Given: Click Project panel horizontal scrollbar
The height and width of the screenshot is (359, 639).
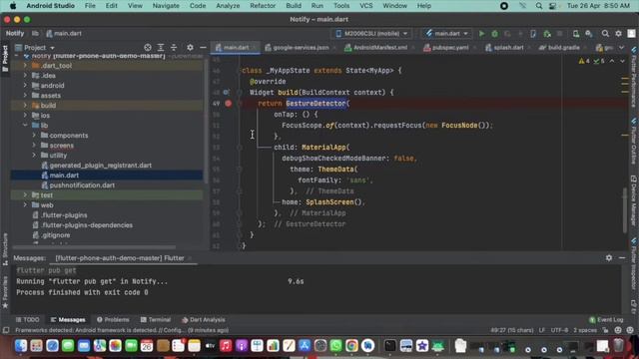Looking at the screenshot, I should 94,246.
